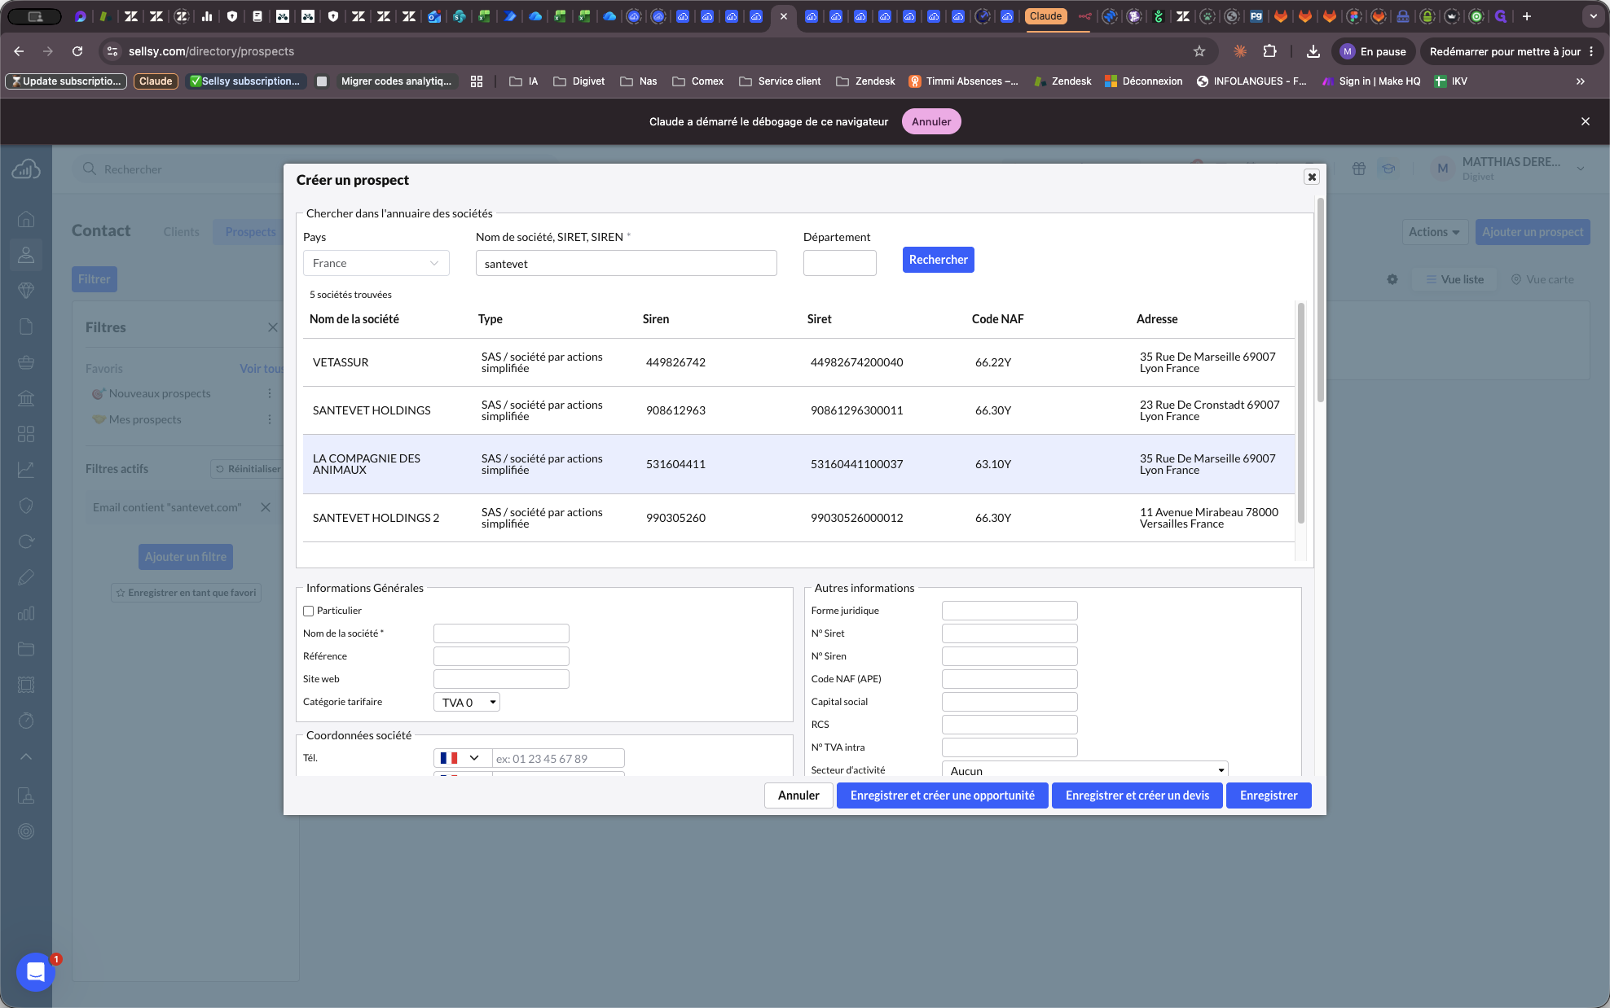Screen dimensions: 1610x1008
Task: Focus the Nom de la société field
Action: (501, 633)
